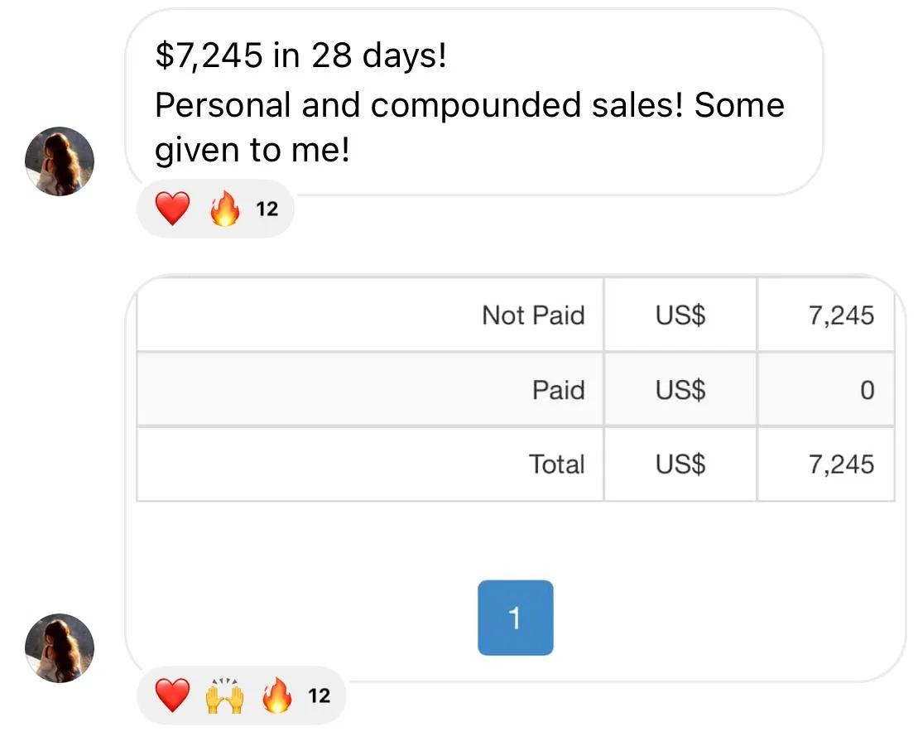Click the US$ cell in Paid row
Viewport: 918px width, 746px height.
coord(680,390)
